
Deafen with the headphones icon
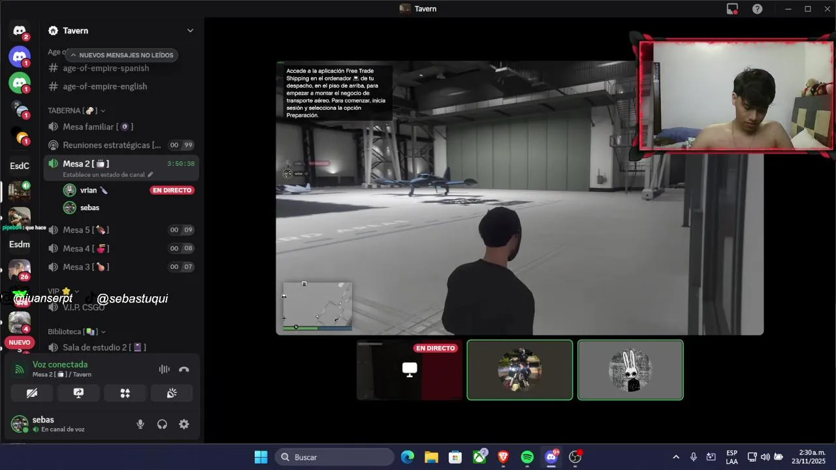[162, 424]
